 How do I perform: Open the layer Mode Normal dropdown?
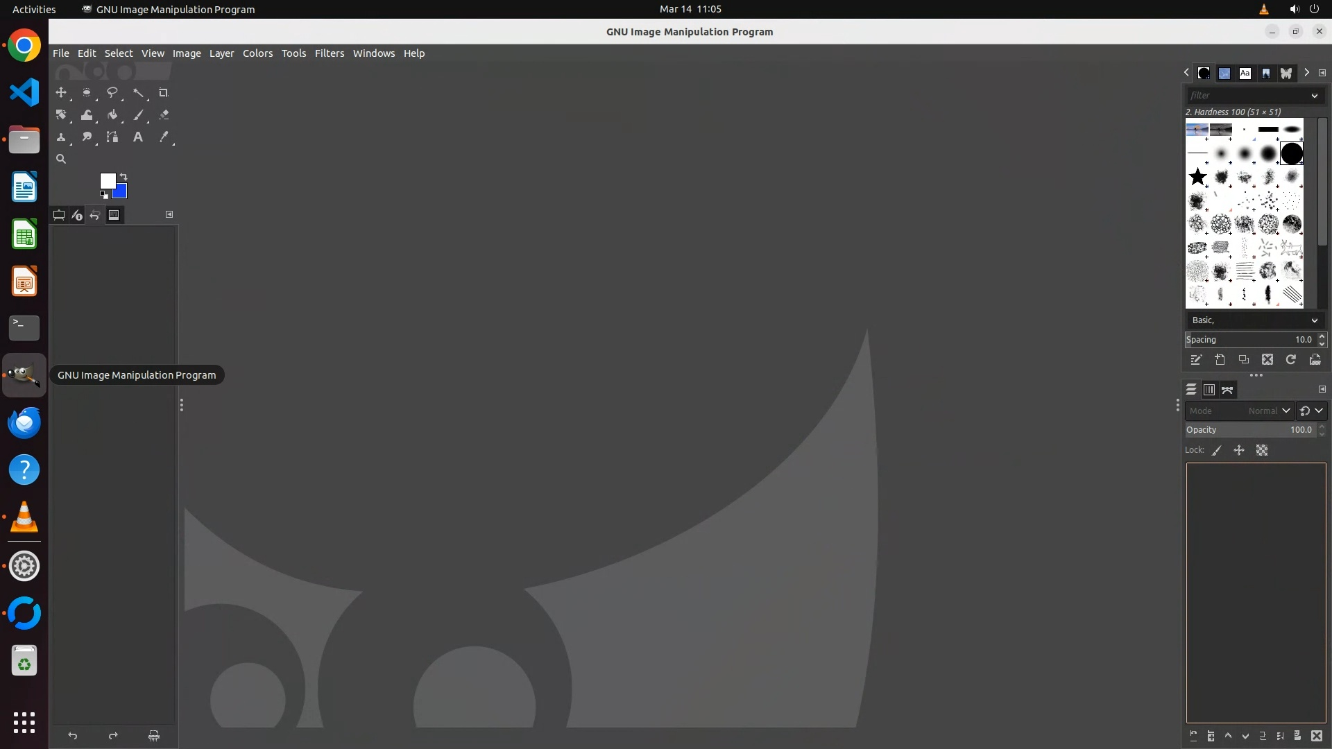click(1239, 411)
